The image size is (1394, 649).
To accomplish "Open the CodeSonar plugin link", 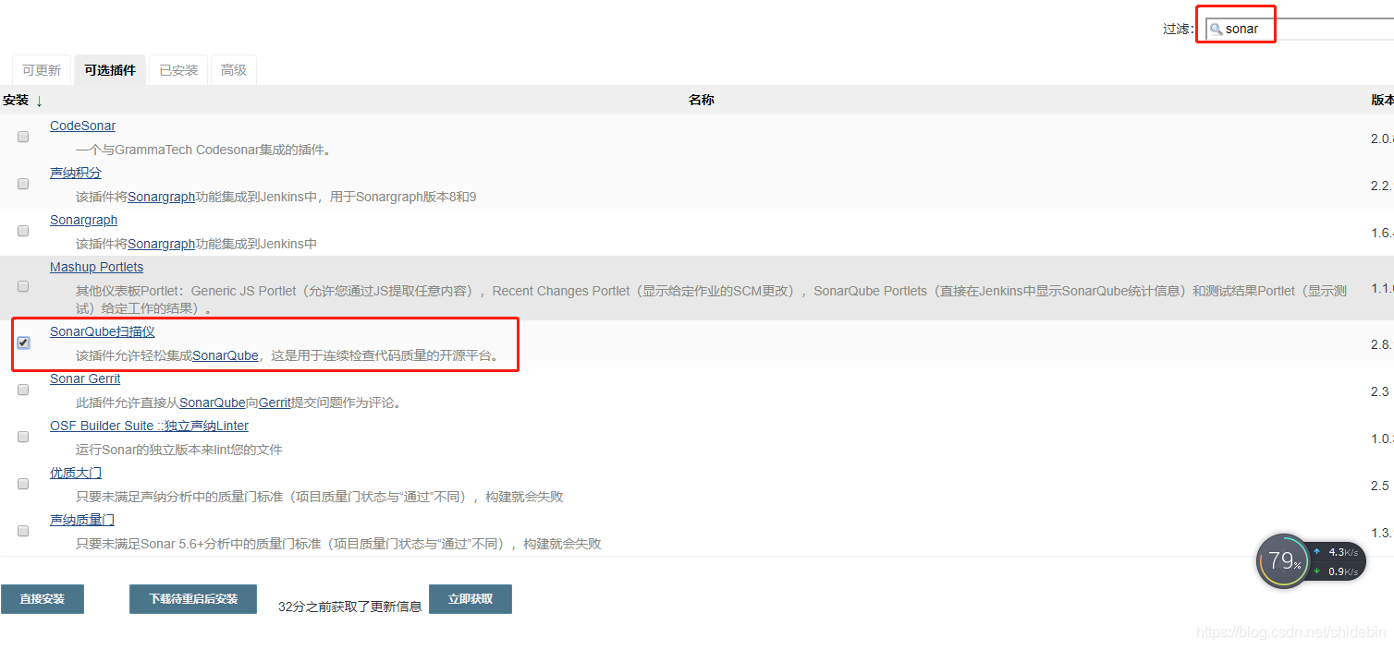I will pyautogui.click(x=82, y=126).
